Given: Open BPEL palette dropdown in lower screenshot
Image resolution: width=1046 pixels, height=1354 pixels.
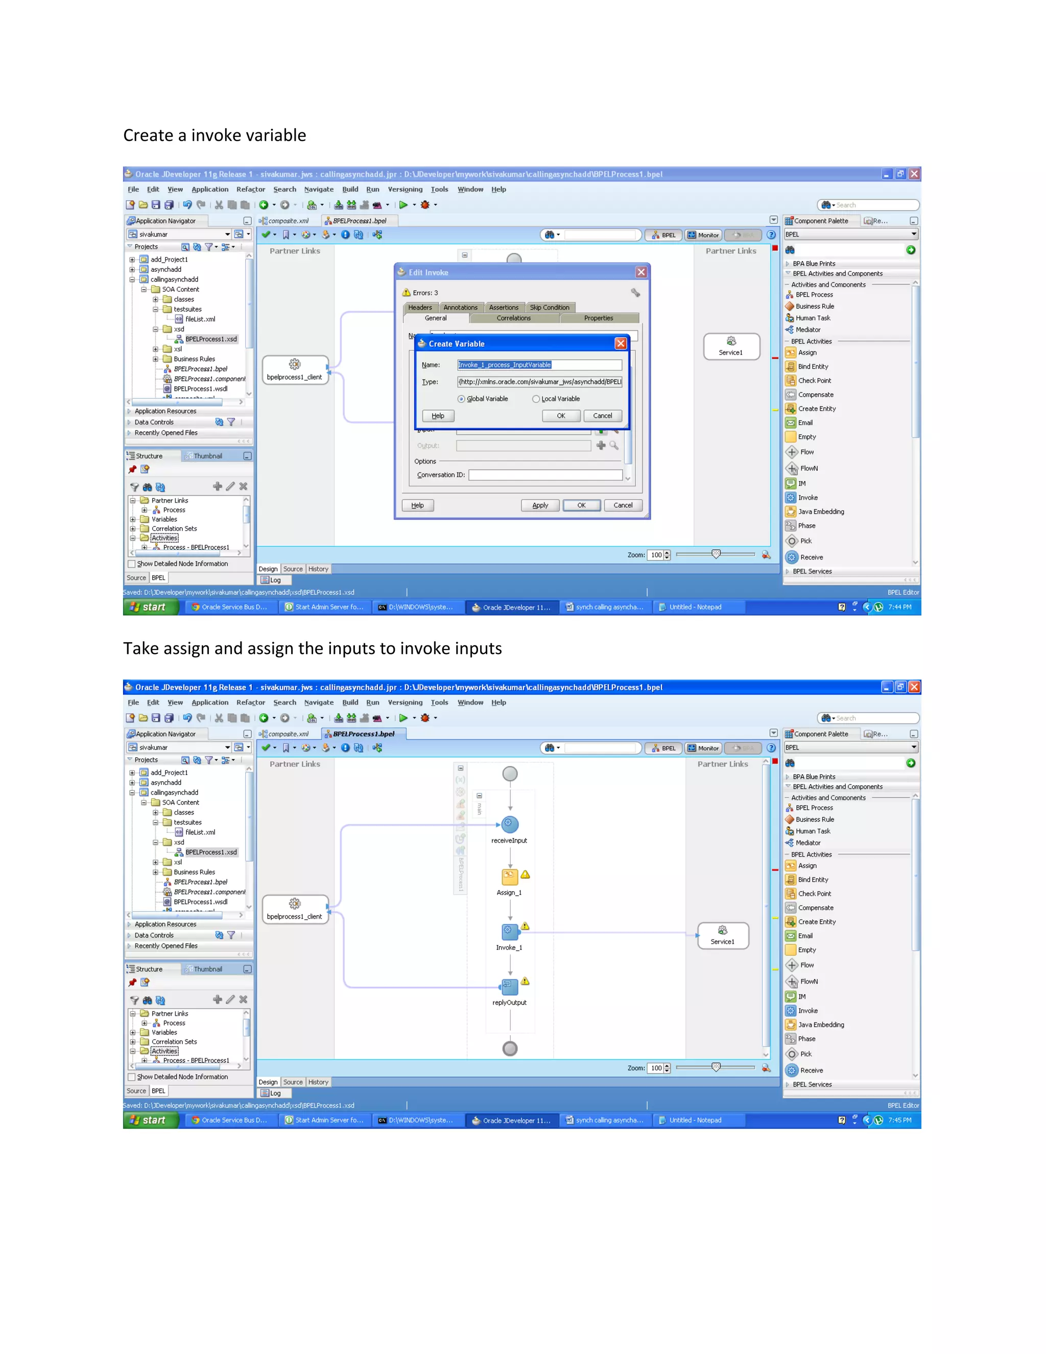Looking at the screenshot, I should click(914, 748).
